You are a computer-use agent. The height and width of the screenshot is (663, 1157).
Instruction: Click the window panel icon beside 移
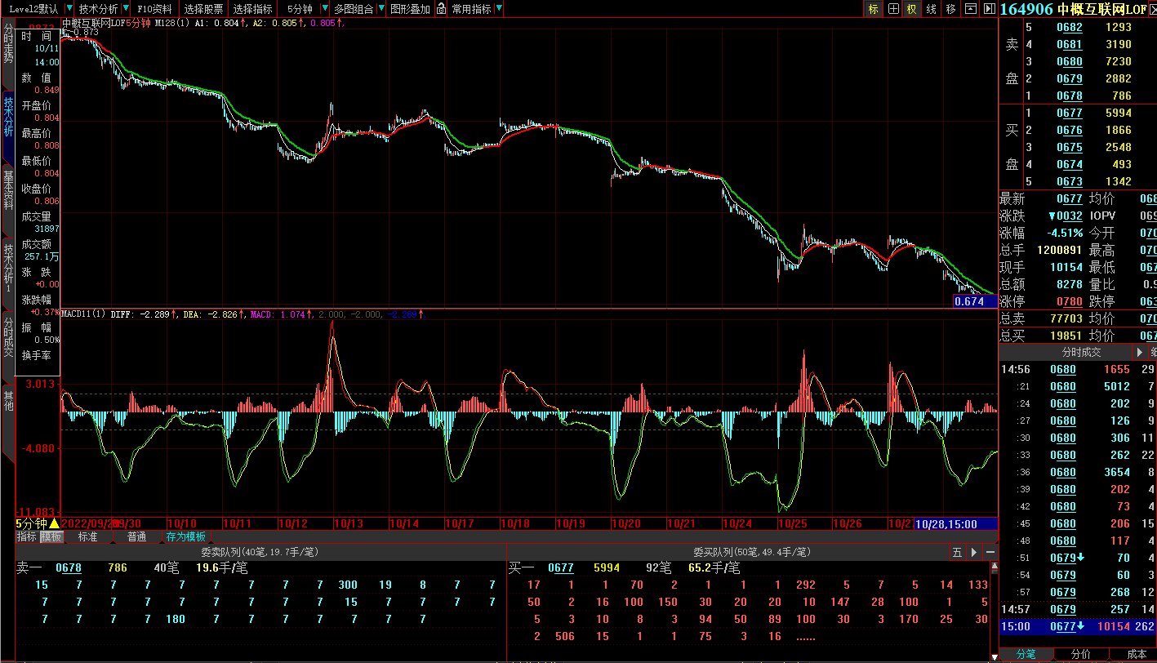[970, 9]
